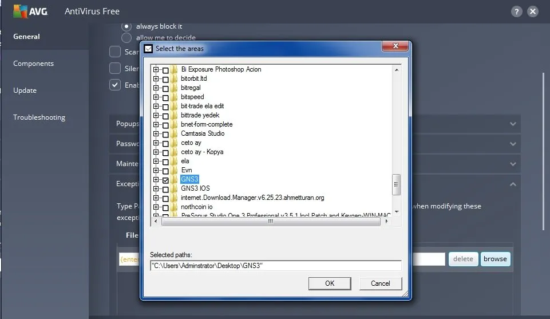Close the AVG settings window
The height and width of the screenshot is (319, 550).
click(x=533, y=11)
